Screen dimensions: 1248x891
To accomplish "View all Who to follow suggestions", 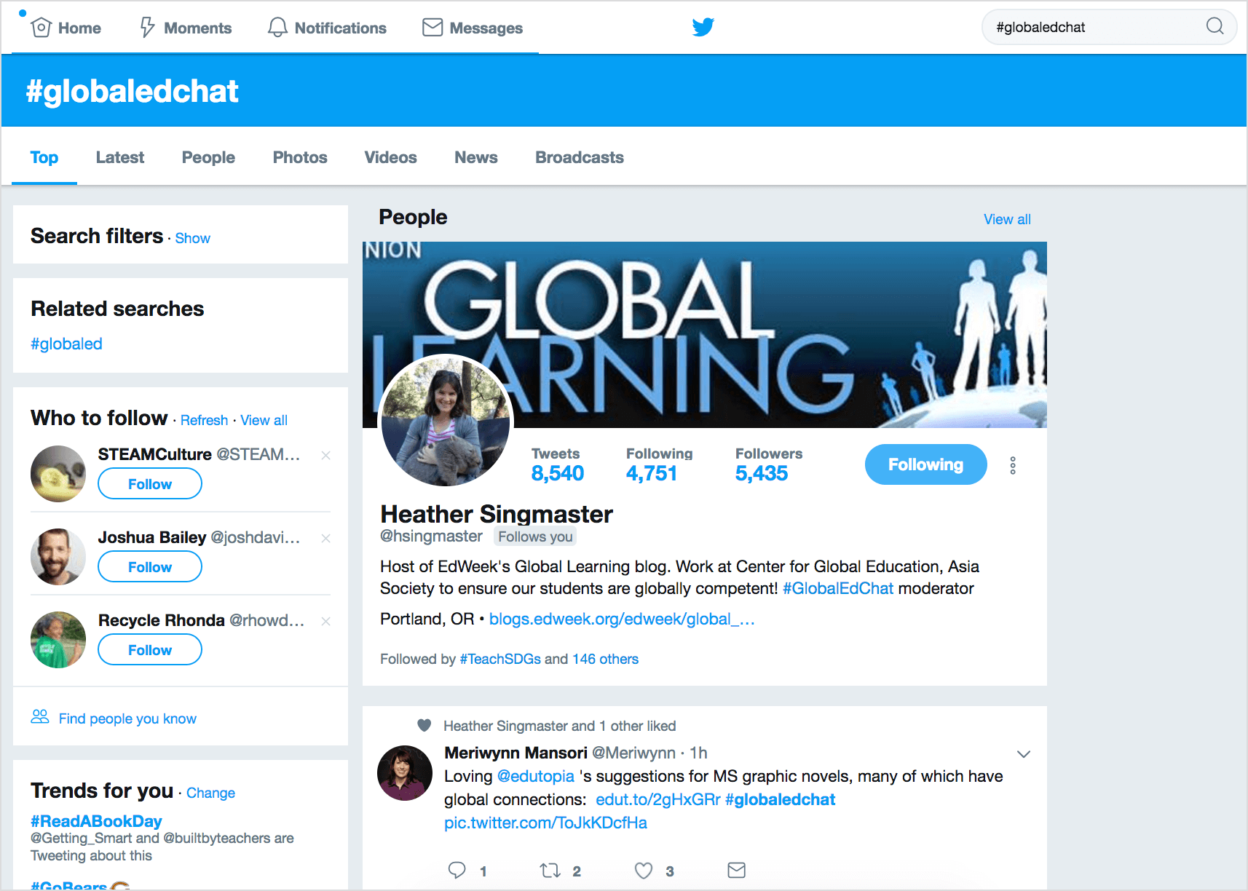I will [x=264, y=420].
